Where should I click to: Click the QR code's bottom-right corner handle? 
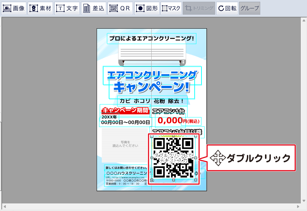(x=196, y=180)
